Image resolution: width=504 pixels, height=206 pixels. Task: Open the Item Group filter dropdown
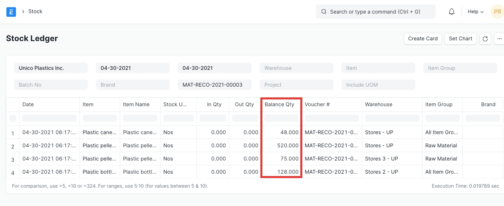point(460,68)
